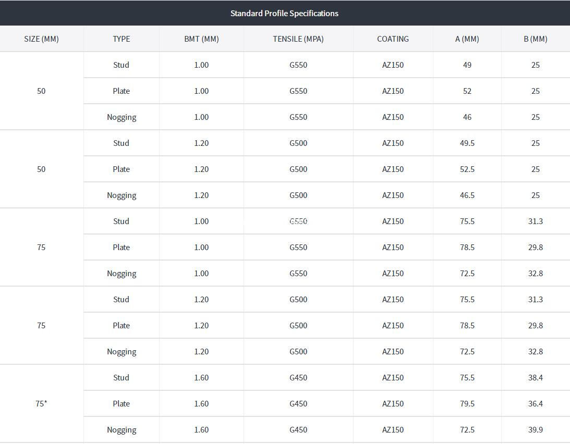Click the 52.5 value in A column

(467, 169)
